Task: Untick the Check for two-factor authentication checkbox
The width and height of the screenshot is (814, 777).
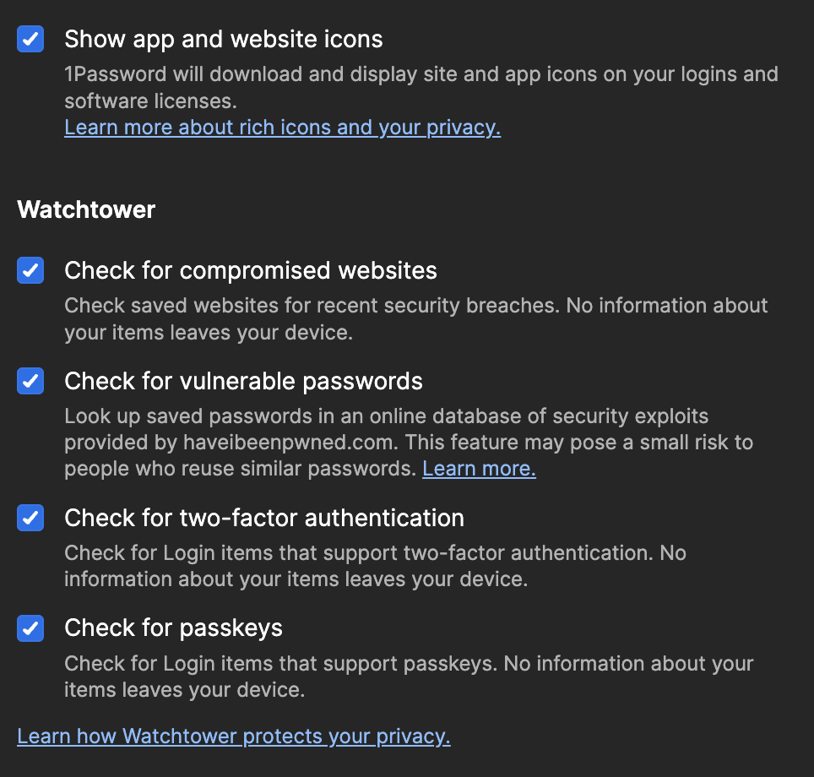Action: (30, 518)
